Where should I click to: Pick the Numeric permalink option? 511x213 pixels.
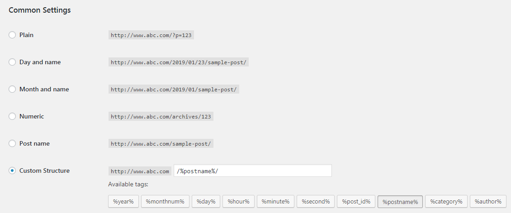[x=12, y=116]
